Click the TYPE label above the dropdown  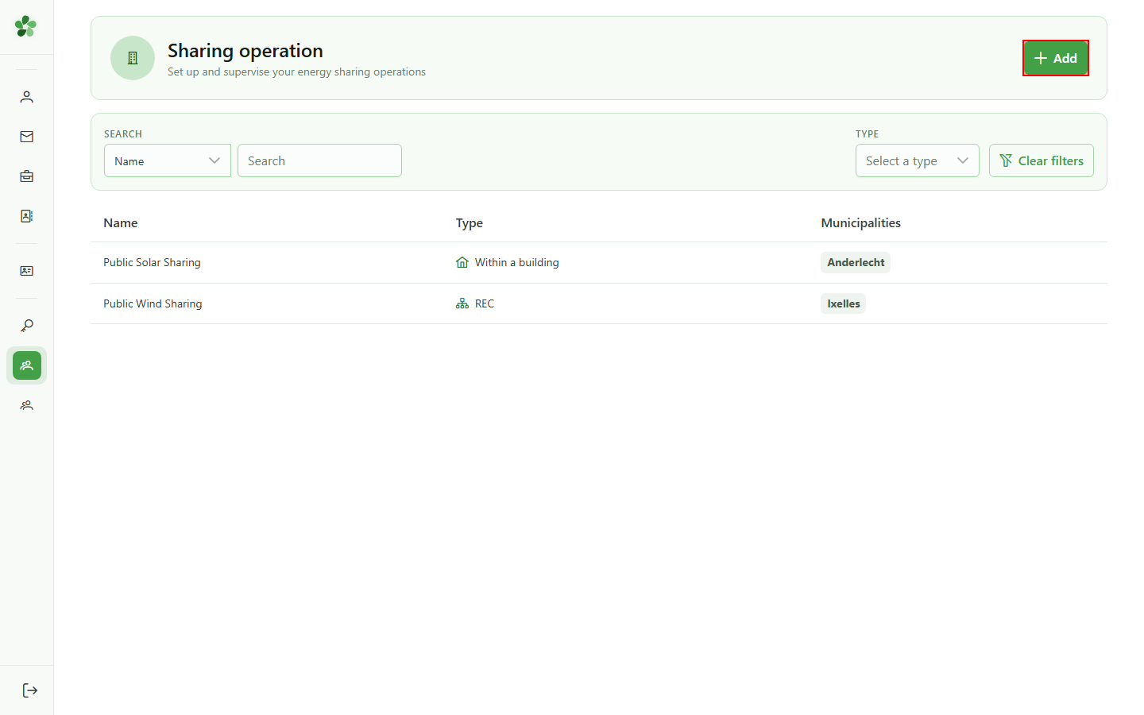pos(867,134)
